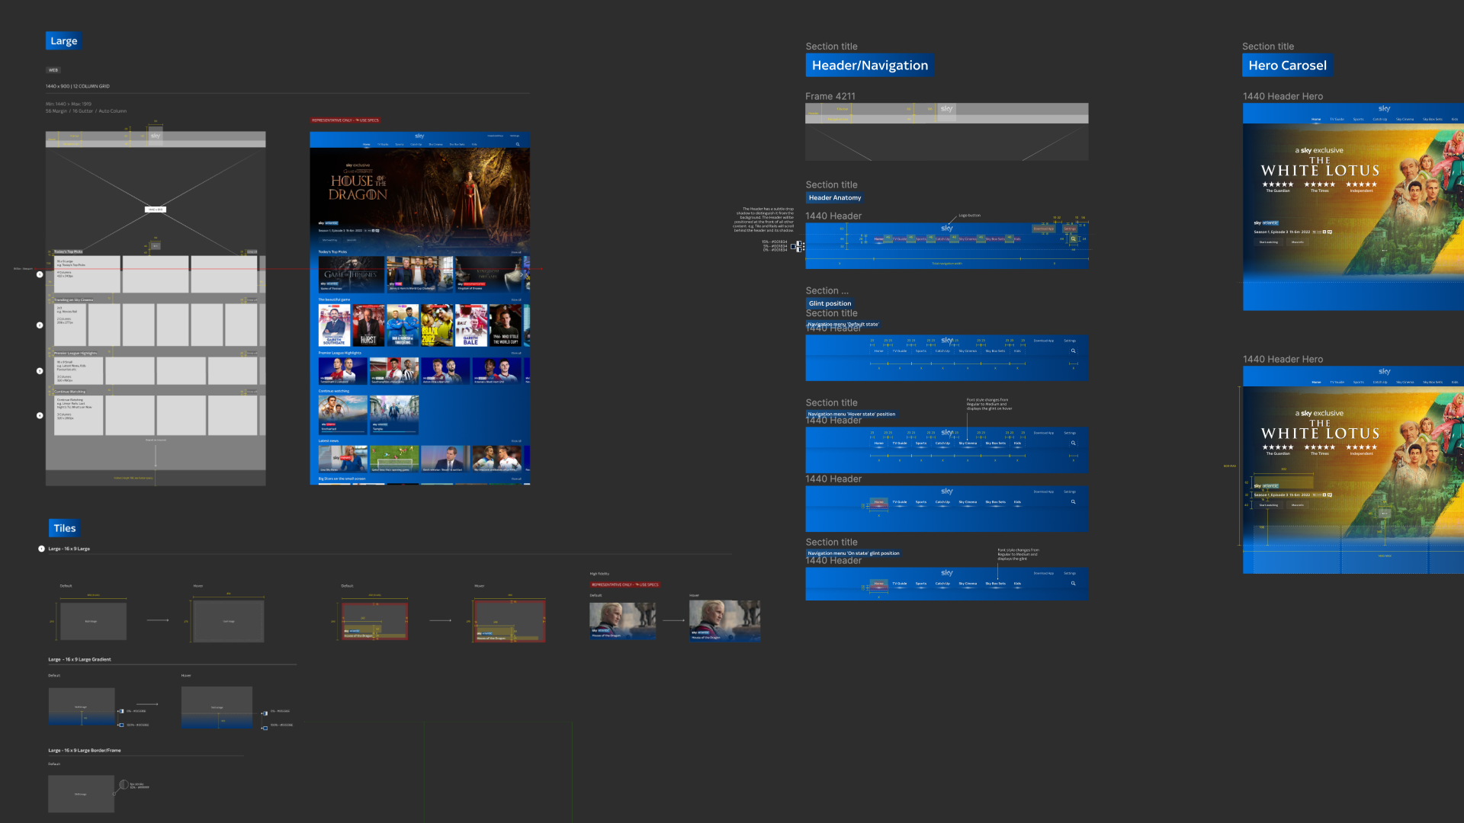1464x823 pixels.
Task: Click annotation circle number 4 beside the wireframe
Action: tap(40, 415)
